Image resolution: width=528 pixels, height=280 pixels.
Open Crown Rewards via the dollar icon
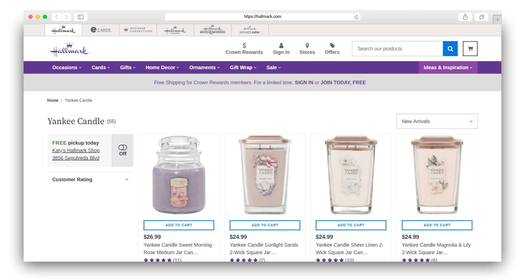point(244,45)
